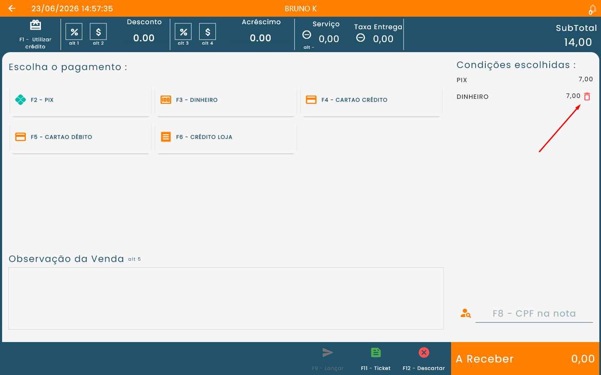Image resolution: width=601 pixels, height=375 pixels.
Task: Click the A Receber total button
Action: click(x=526, y=359)
